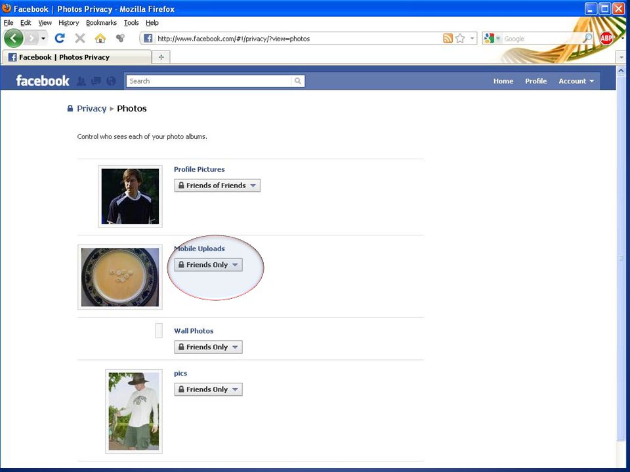Click the vertical scrollbar thumb
Image resolution: width=630 pixels, height=472 pixels.
point(621,258)
